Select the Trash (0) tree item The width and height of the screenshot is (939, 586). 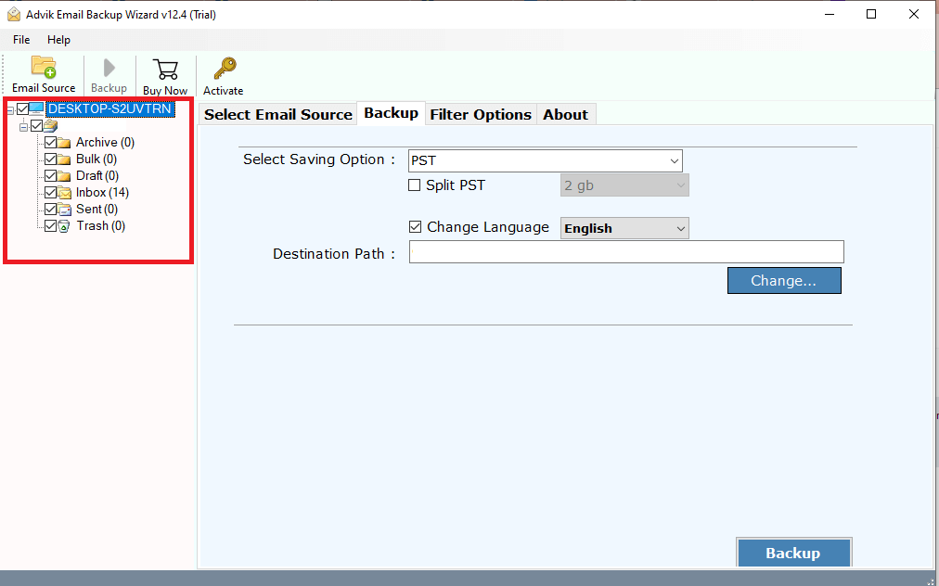100,226
